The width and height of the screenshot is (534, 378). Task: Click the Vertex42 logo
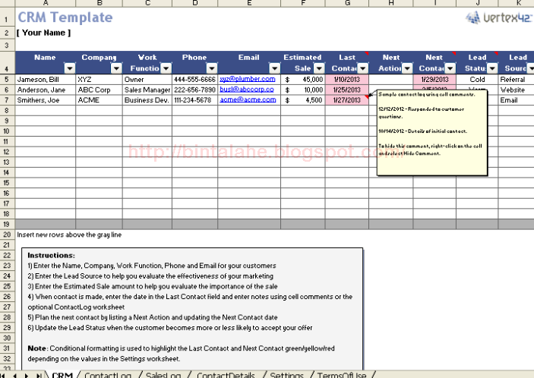(499, 17)
